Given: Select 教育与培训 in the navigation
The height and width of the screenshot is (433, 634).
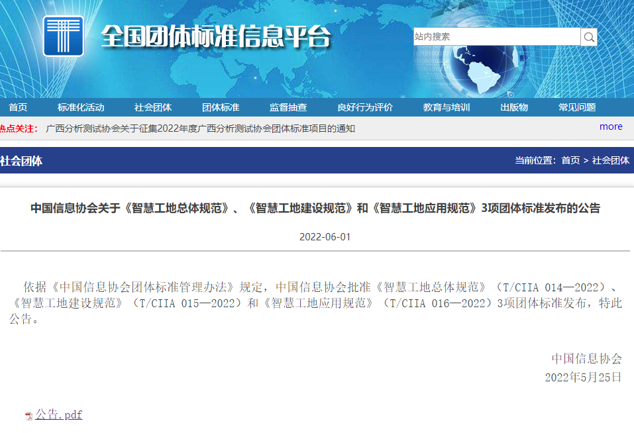Looking at the screenshot, I should click(x=447, y=107).
